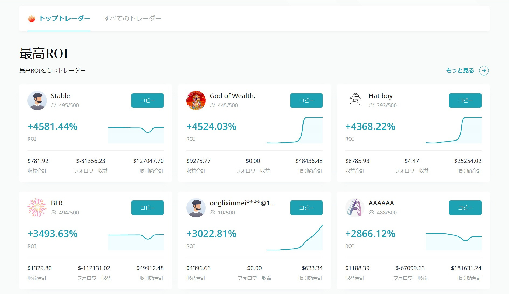Select the +3022.81% ROI value for onglixinmei

pyautogui.click(x=211, y=234)
